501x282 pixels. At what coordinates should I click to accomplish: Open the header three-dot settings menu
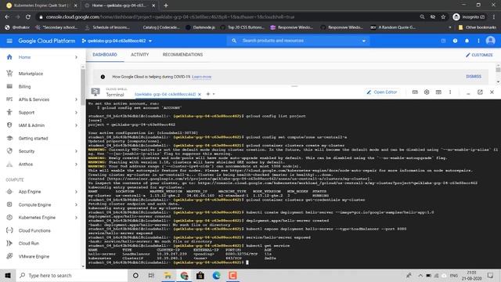tap(478, 41)
